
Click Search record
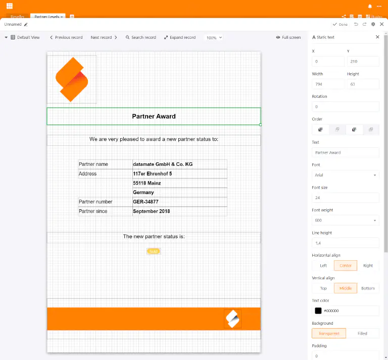[141, 37]
